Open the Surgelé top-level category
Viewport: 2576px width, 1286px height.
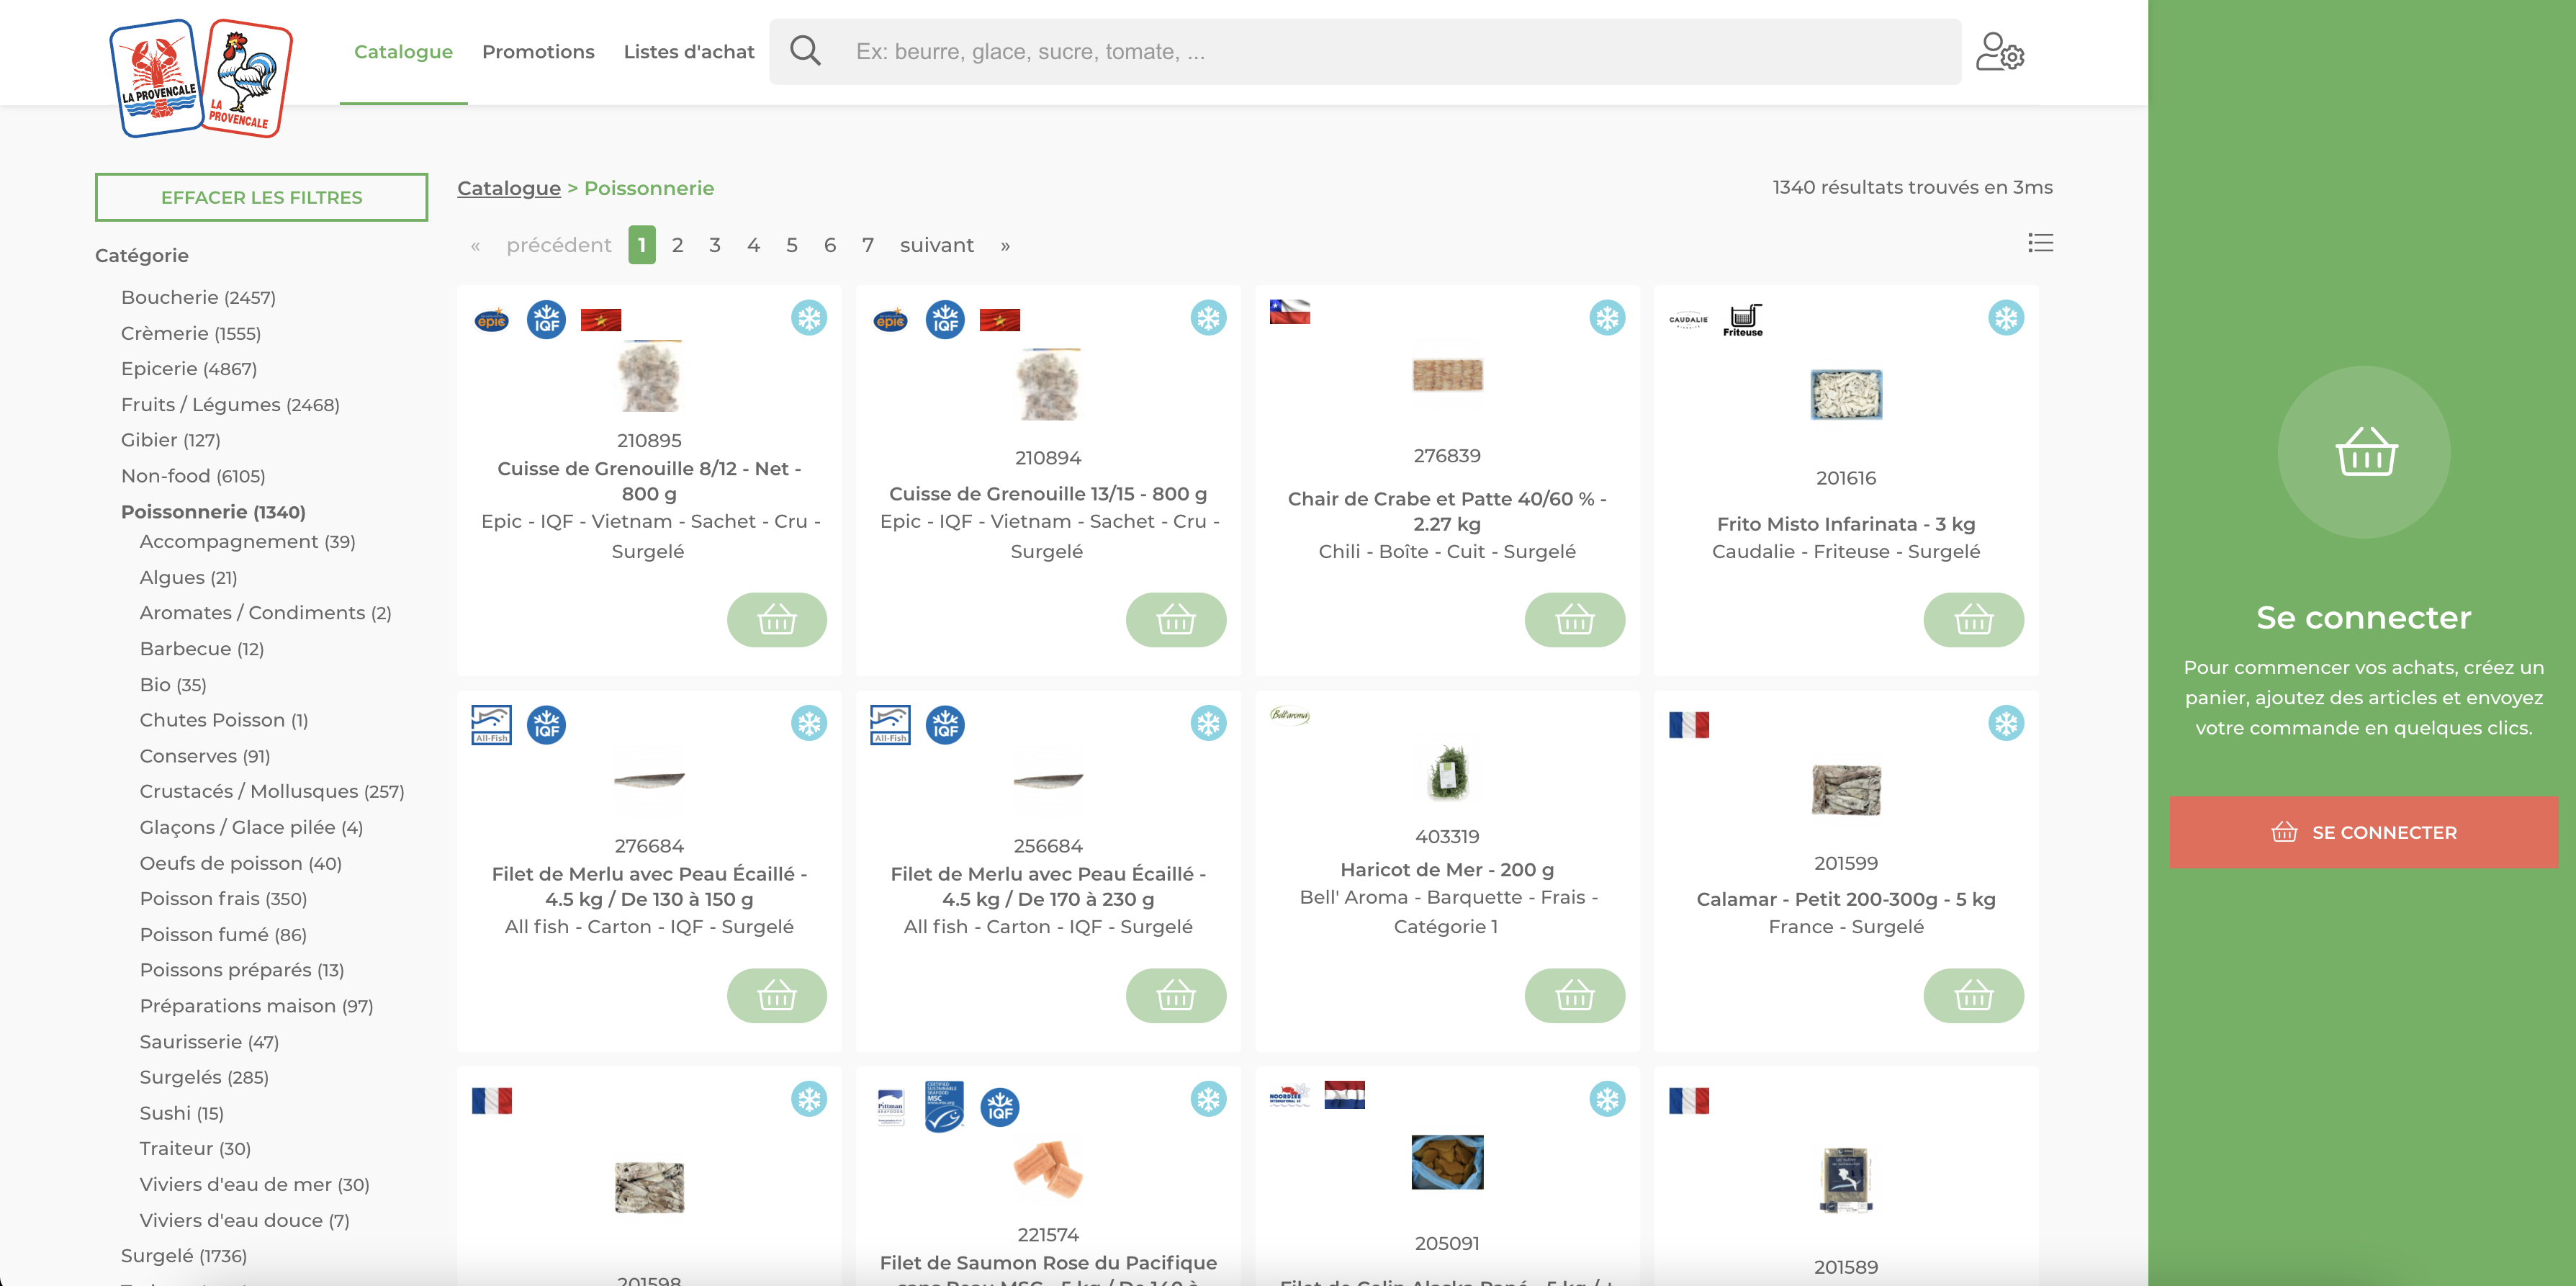coord(183,1255)
